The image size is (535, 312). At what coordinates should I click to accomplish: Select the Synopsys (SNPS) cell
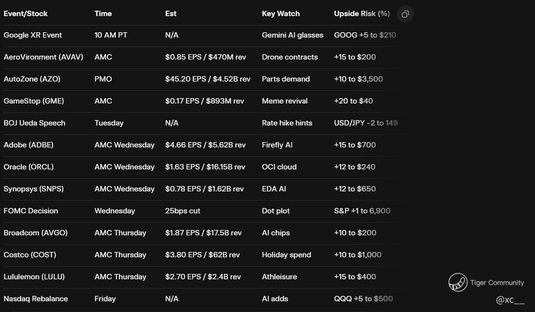click(33, 189)
